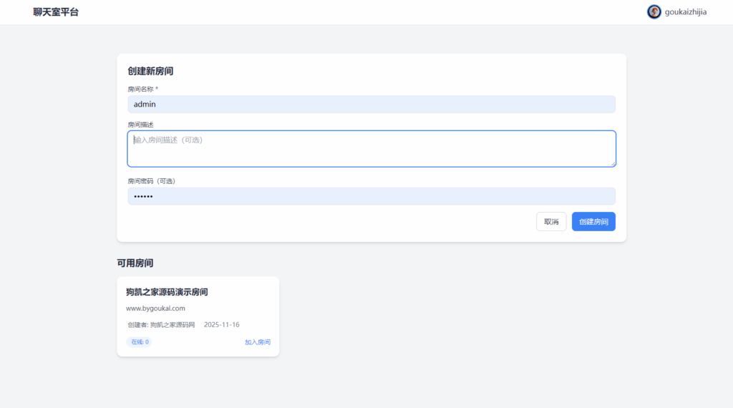Select the 狗凯之家源码演示房间 card title

coord(167,292)
